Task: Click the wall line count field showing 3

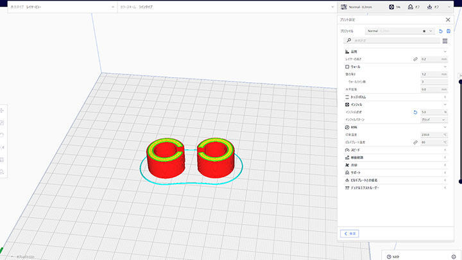Action: tap(434, 82)
